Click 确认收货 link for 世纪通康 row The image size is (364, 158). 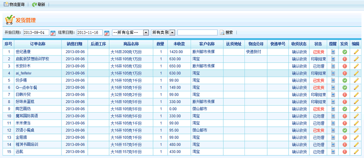tap(299, 52)
